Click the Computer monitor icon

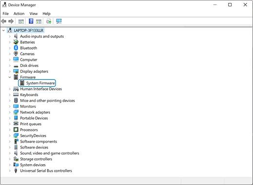pos(16,60)
